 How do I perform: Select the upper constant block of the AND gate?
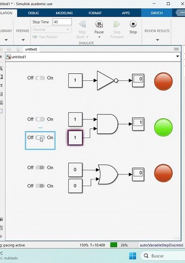[75, 119]
